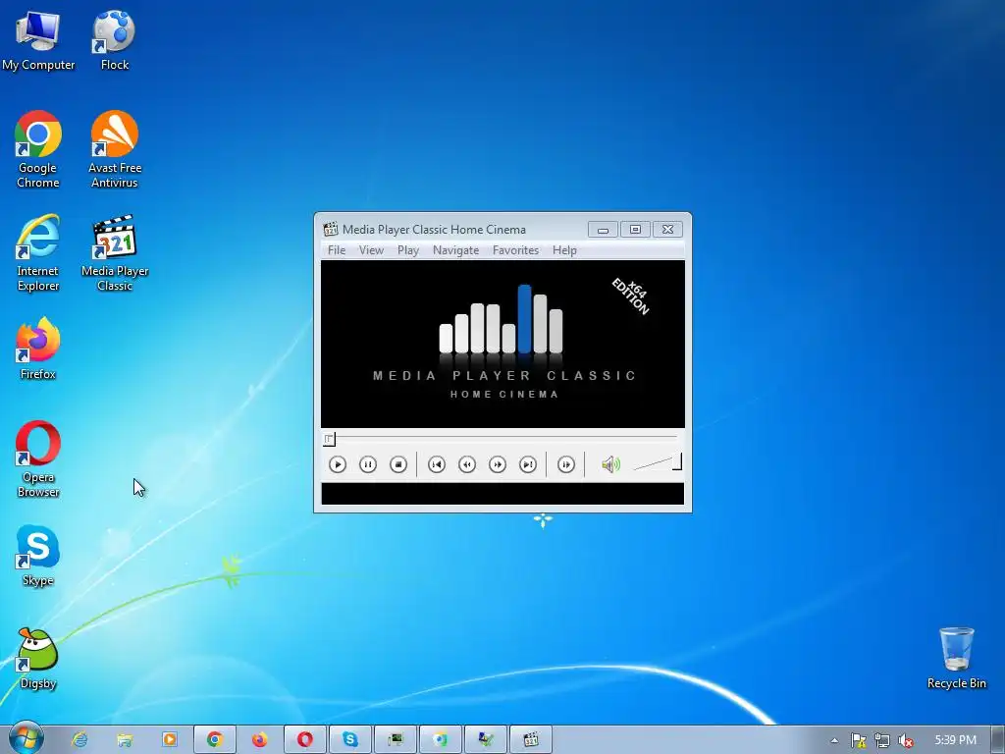The height and width of the screenshot is (754, 1005).
Task: Click the Windows Media Player taskbar icon
Action: point(170,740)
